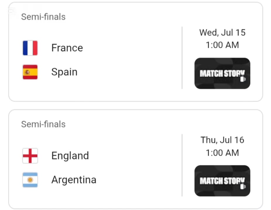This screenshot has height=210, width=271.
Task: Click the 1:00 AM time under Jul 15
Action: click(222, 45)
